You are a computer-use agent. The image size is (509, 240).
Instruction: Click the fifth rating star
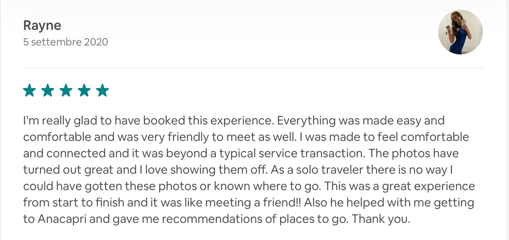pyautogui.click(x=102, y=91)
